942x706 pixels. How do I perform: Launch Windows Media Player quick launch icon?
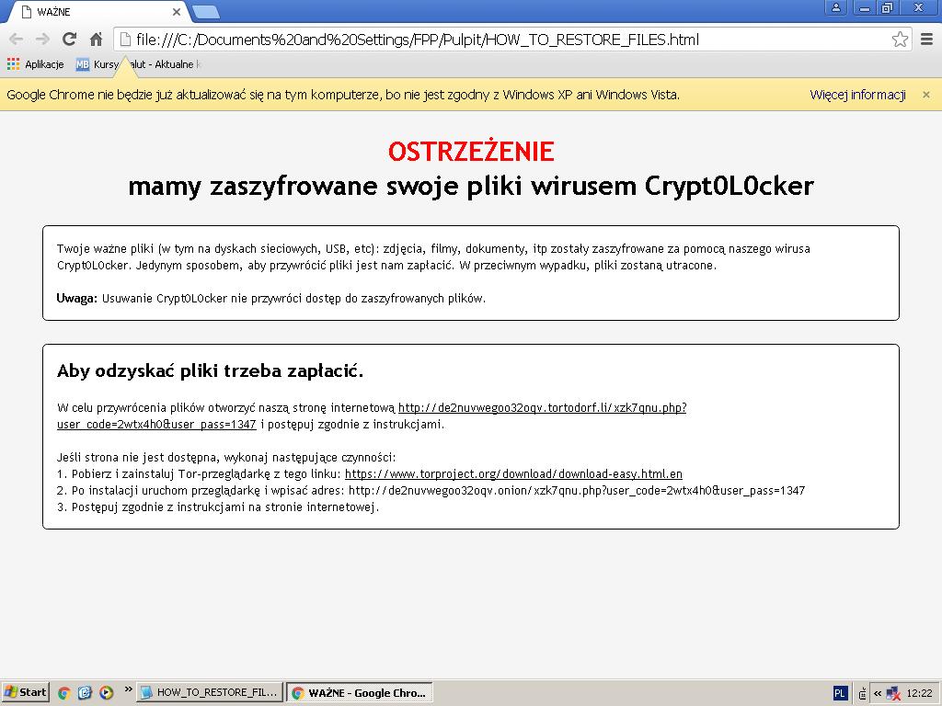[x=107, y=693]
